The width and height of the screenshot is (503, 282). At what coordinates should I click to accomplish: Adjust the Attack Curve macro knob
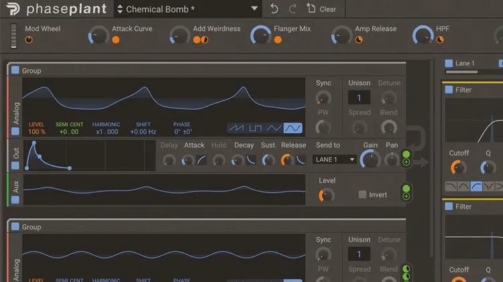point(99,35)
